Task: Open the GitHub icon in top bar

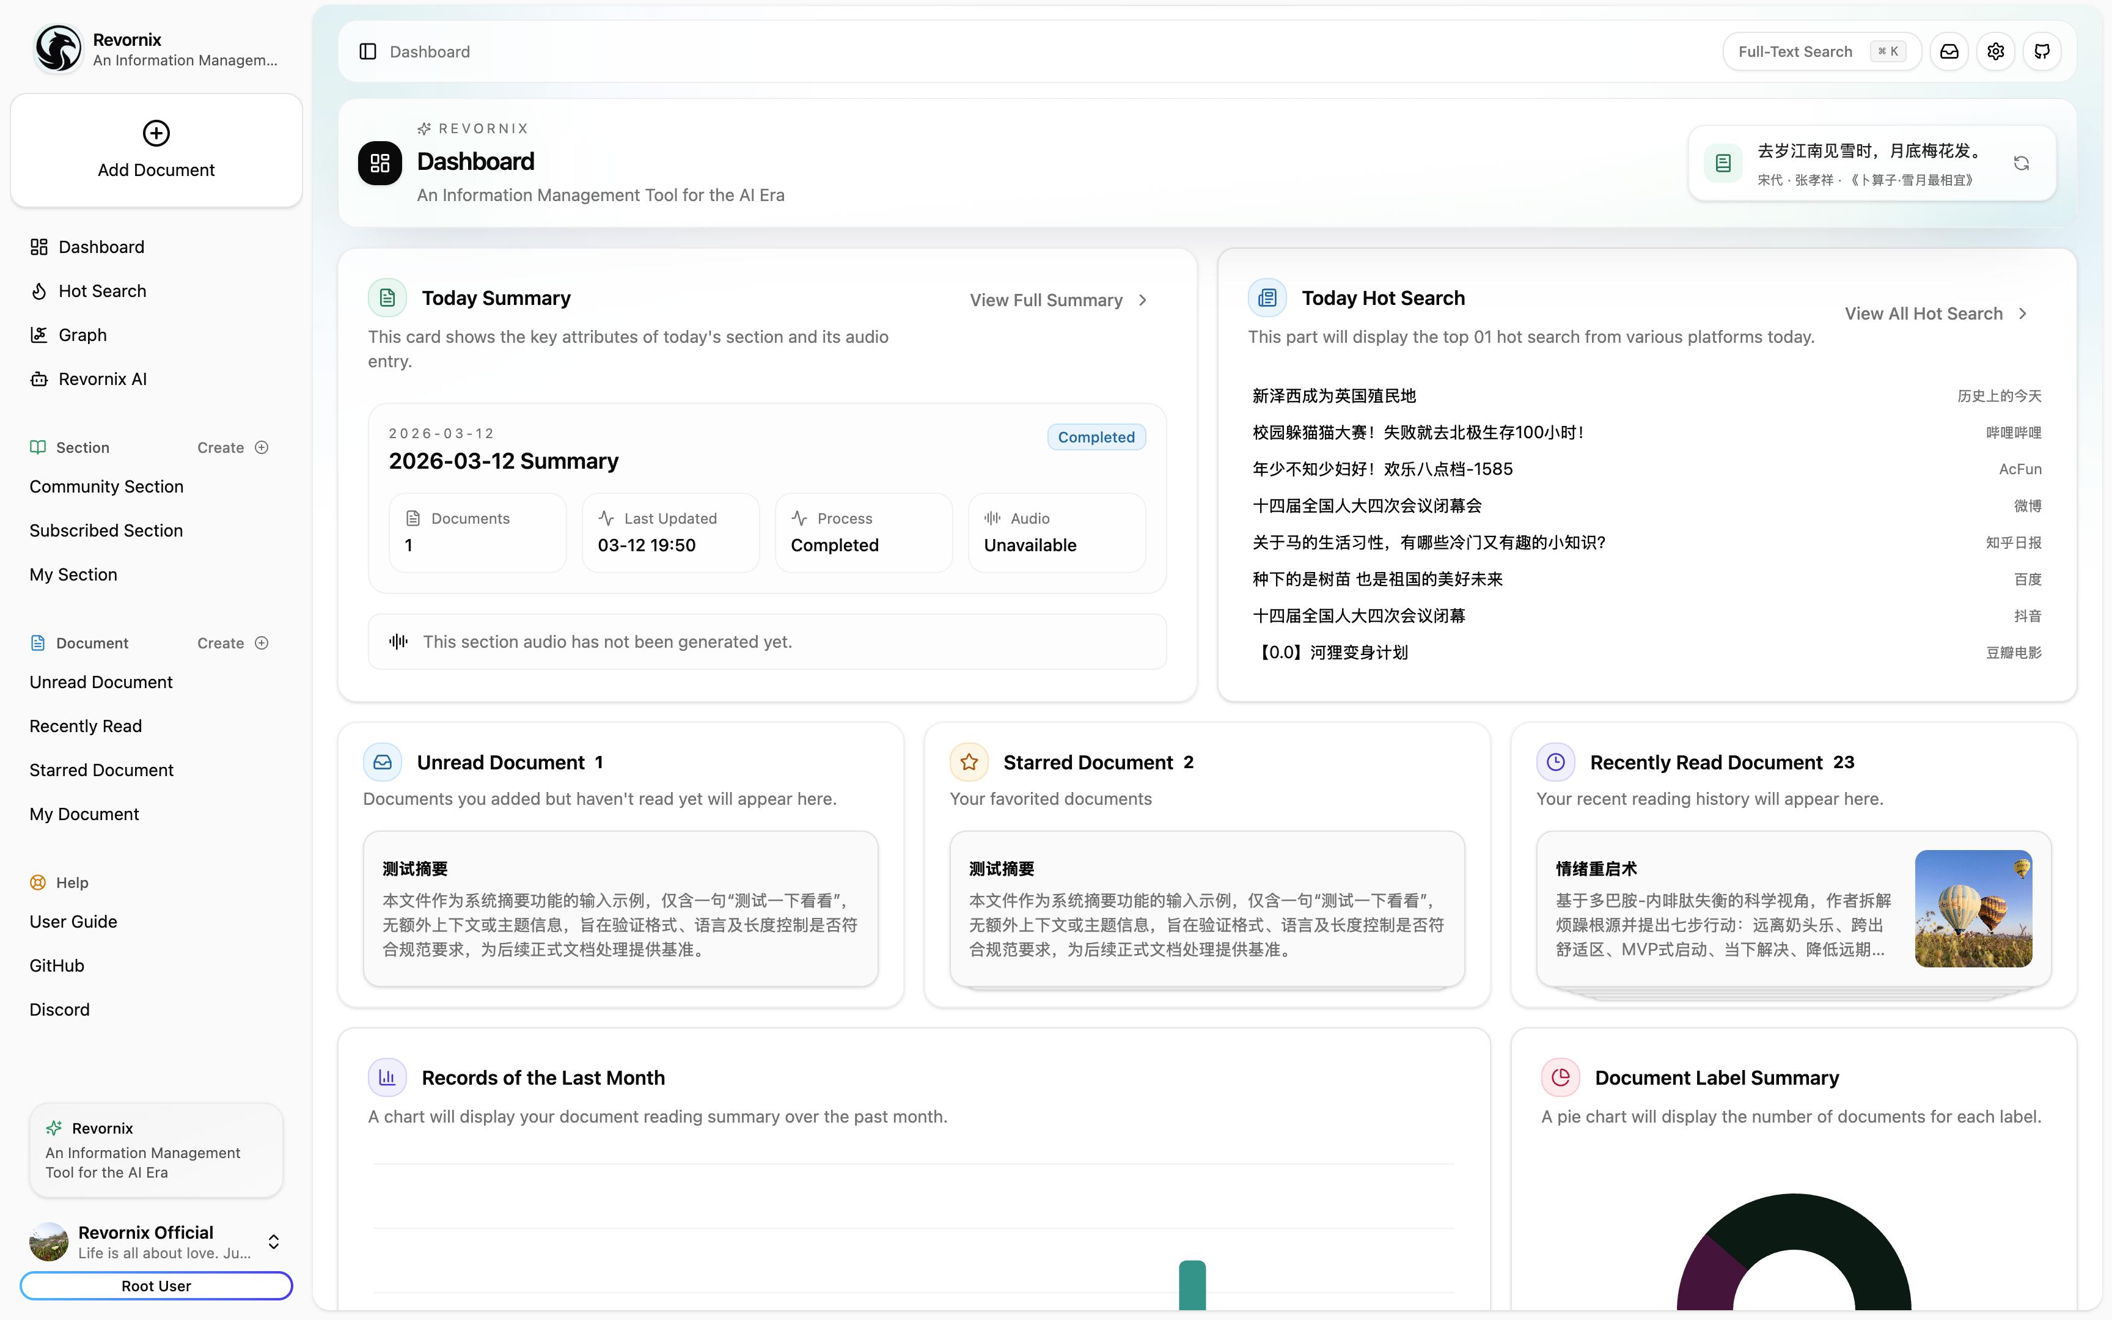Action: (2041, 51)
